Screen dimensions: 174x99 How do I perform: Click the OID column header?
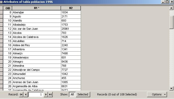coord(8,8)
